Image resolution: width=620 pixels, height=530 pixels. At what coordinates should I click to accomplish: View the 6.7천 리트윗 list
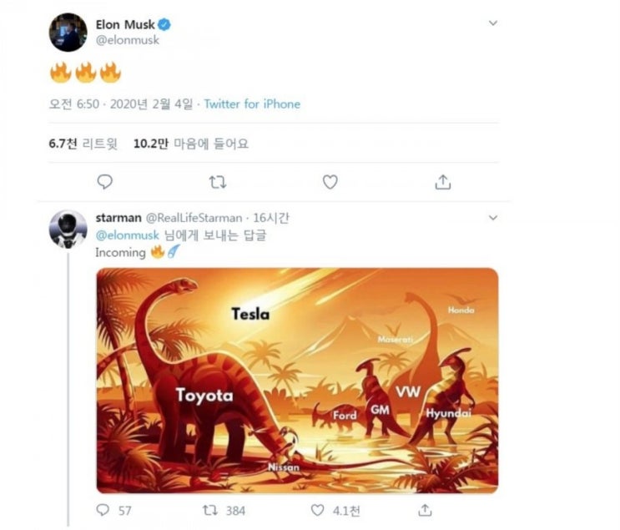(83, 144)
